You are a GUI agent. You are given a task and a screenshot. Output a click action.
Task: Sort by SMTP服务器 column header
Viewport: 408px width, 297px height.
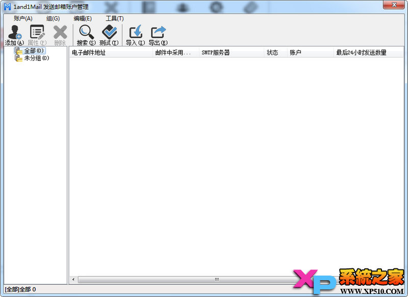(x=232, y=53)
